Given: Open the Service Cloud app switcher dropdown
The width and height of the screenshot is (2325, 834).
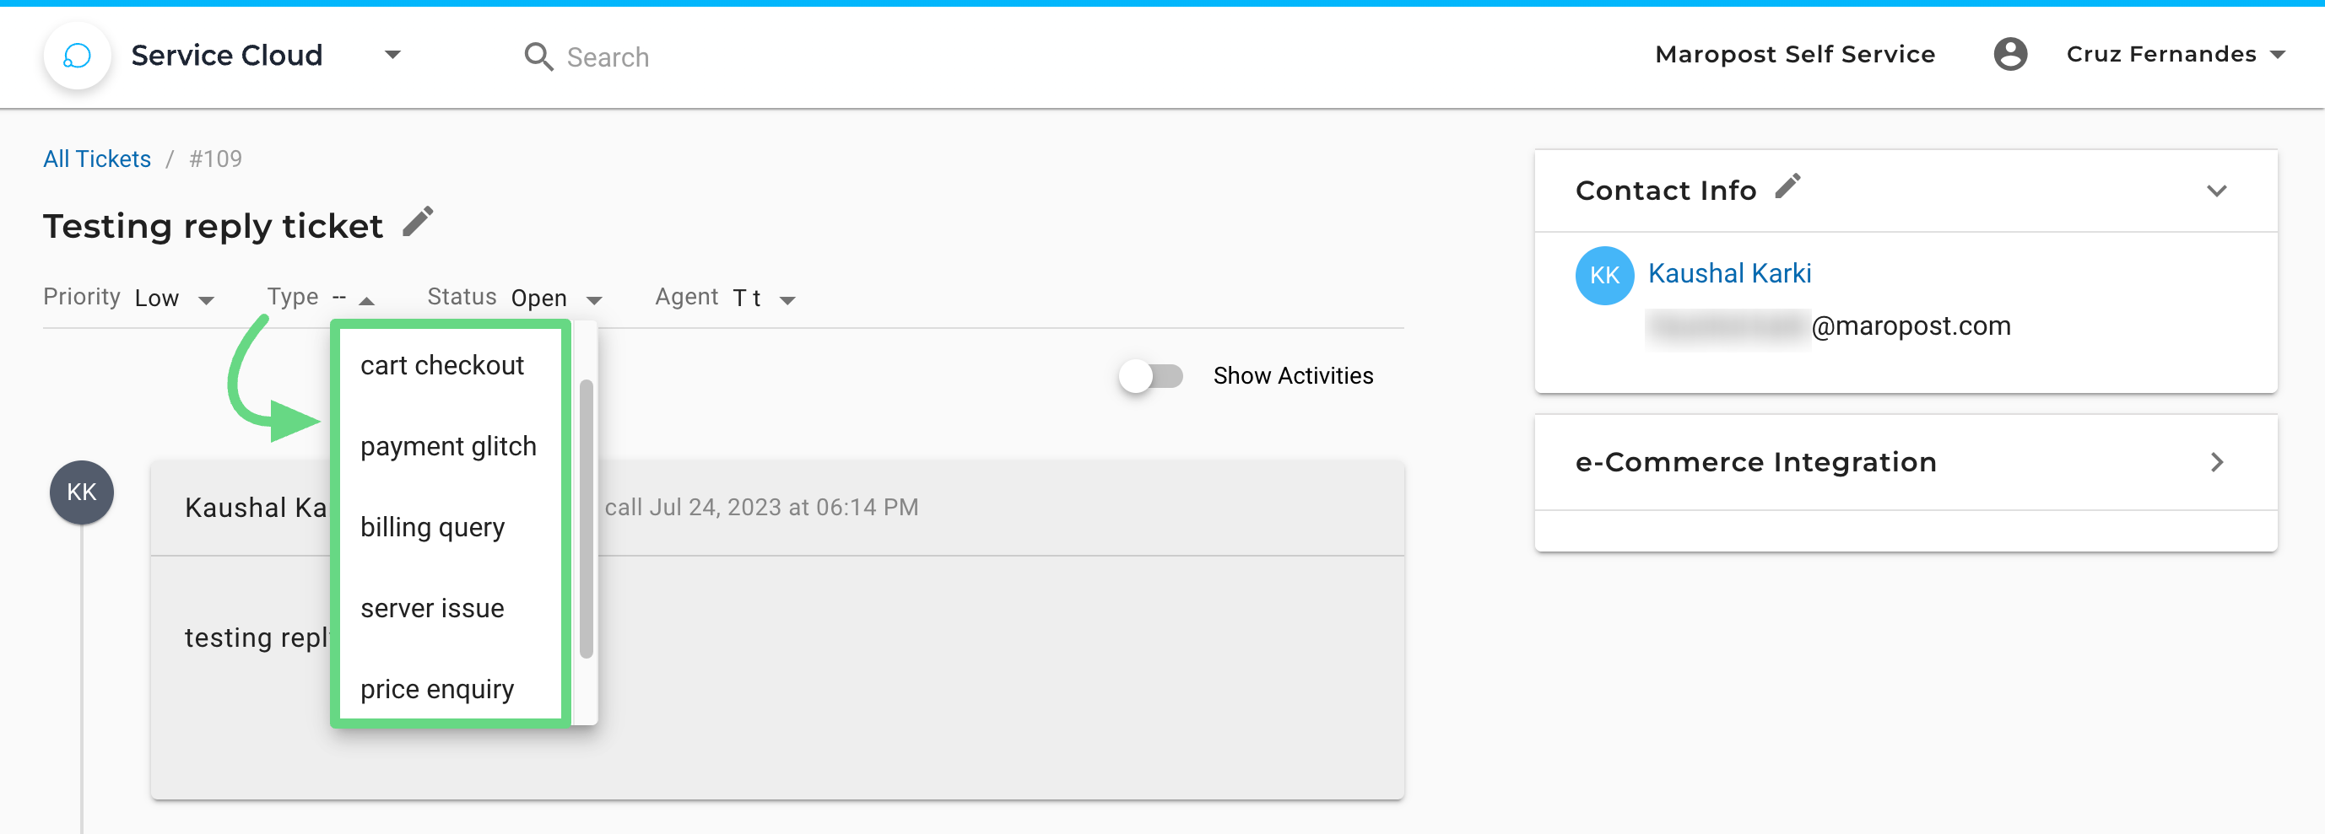Looking at the screenshot, I should pos(392,55).
